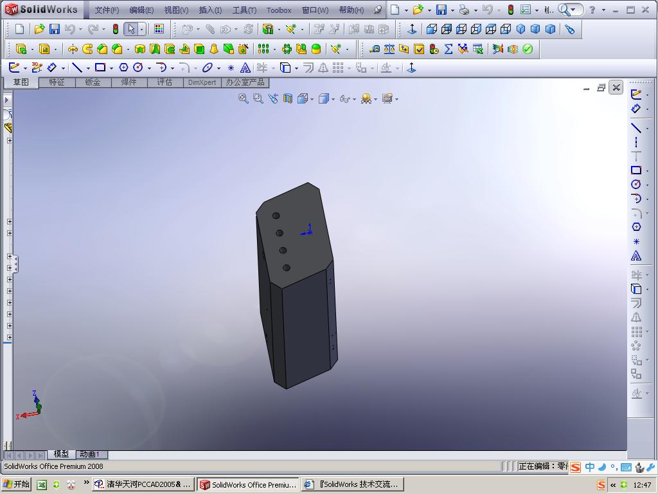The image size is (658, 494).
Task: Open the Rectangle tool dropdown arrow
Action: (x=111, y=68)
